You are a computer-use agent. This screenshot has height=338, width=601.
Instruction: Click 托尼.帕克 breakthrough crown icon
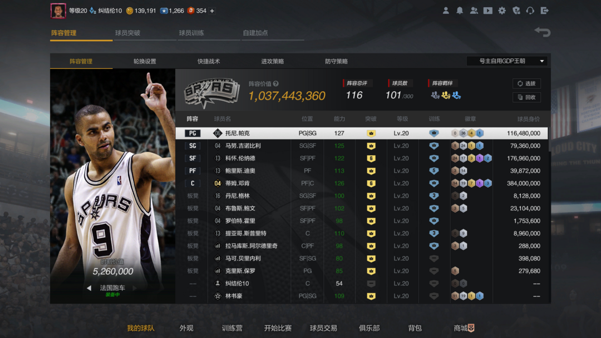[371, 133]
